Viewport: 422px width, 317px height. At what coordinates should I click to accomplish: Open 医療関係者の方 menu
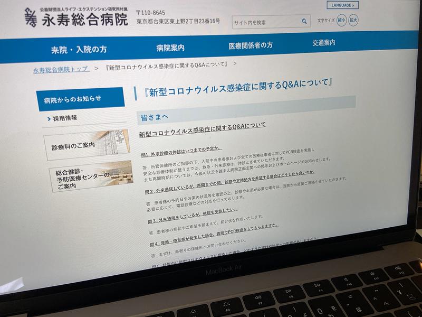point(251,45)
